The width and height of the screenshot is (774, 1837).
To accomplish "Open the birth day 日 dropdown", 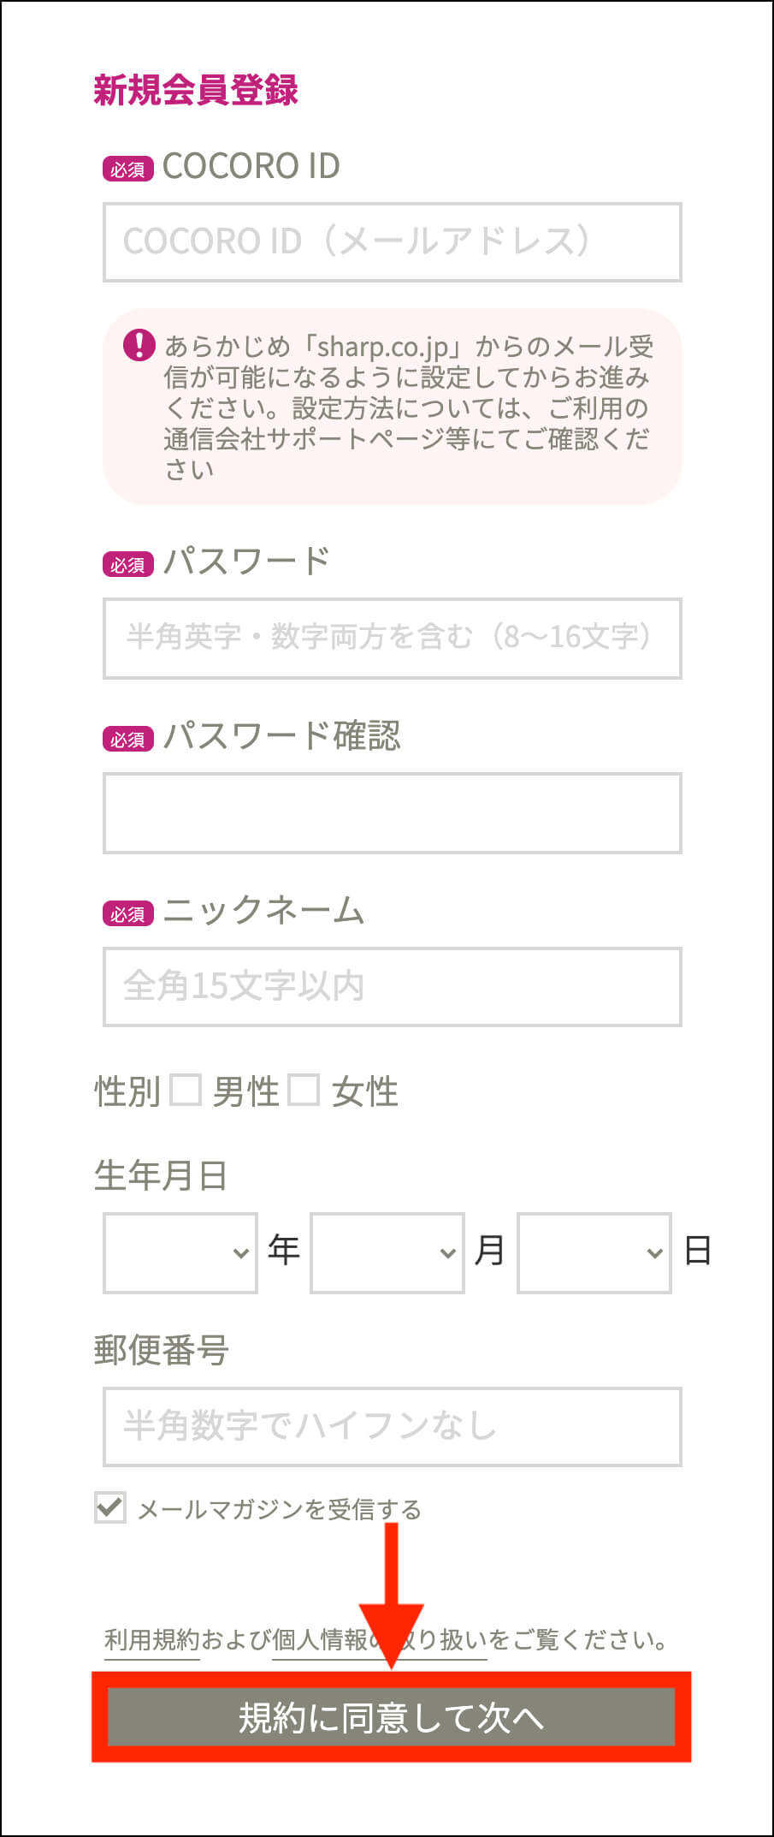I will [x=594, y=1252].
